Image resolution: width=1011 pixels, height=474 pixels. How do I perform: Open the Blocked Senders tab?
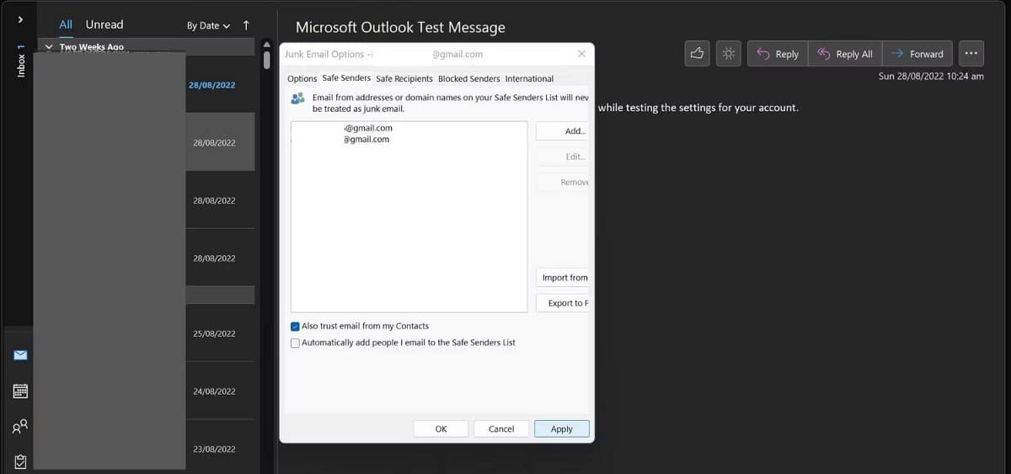tap(468, 78)
